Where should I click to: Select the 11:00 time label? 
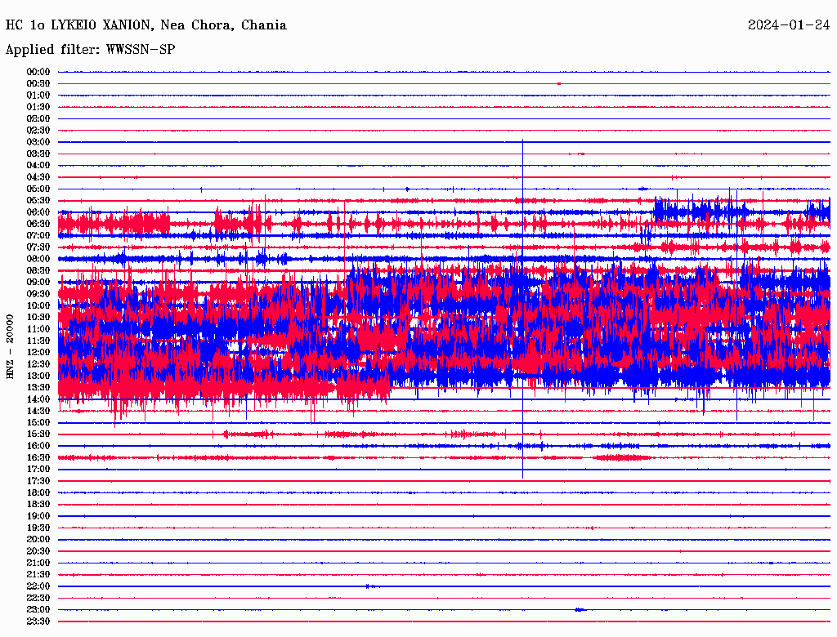(x=38, y=329)
